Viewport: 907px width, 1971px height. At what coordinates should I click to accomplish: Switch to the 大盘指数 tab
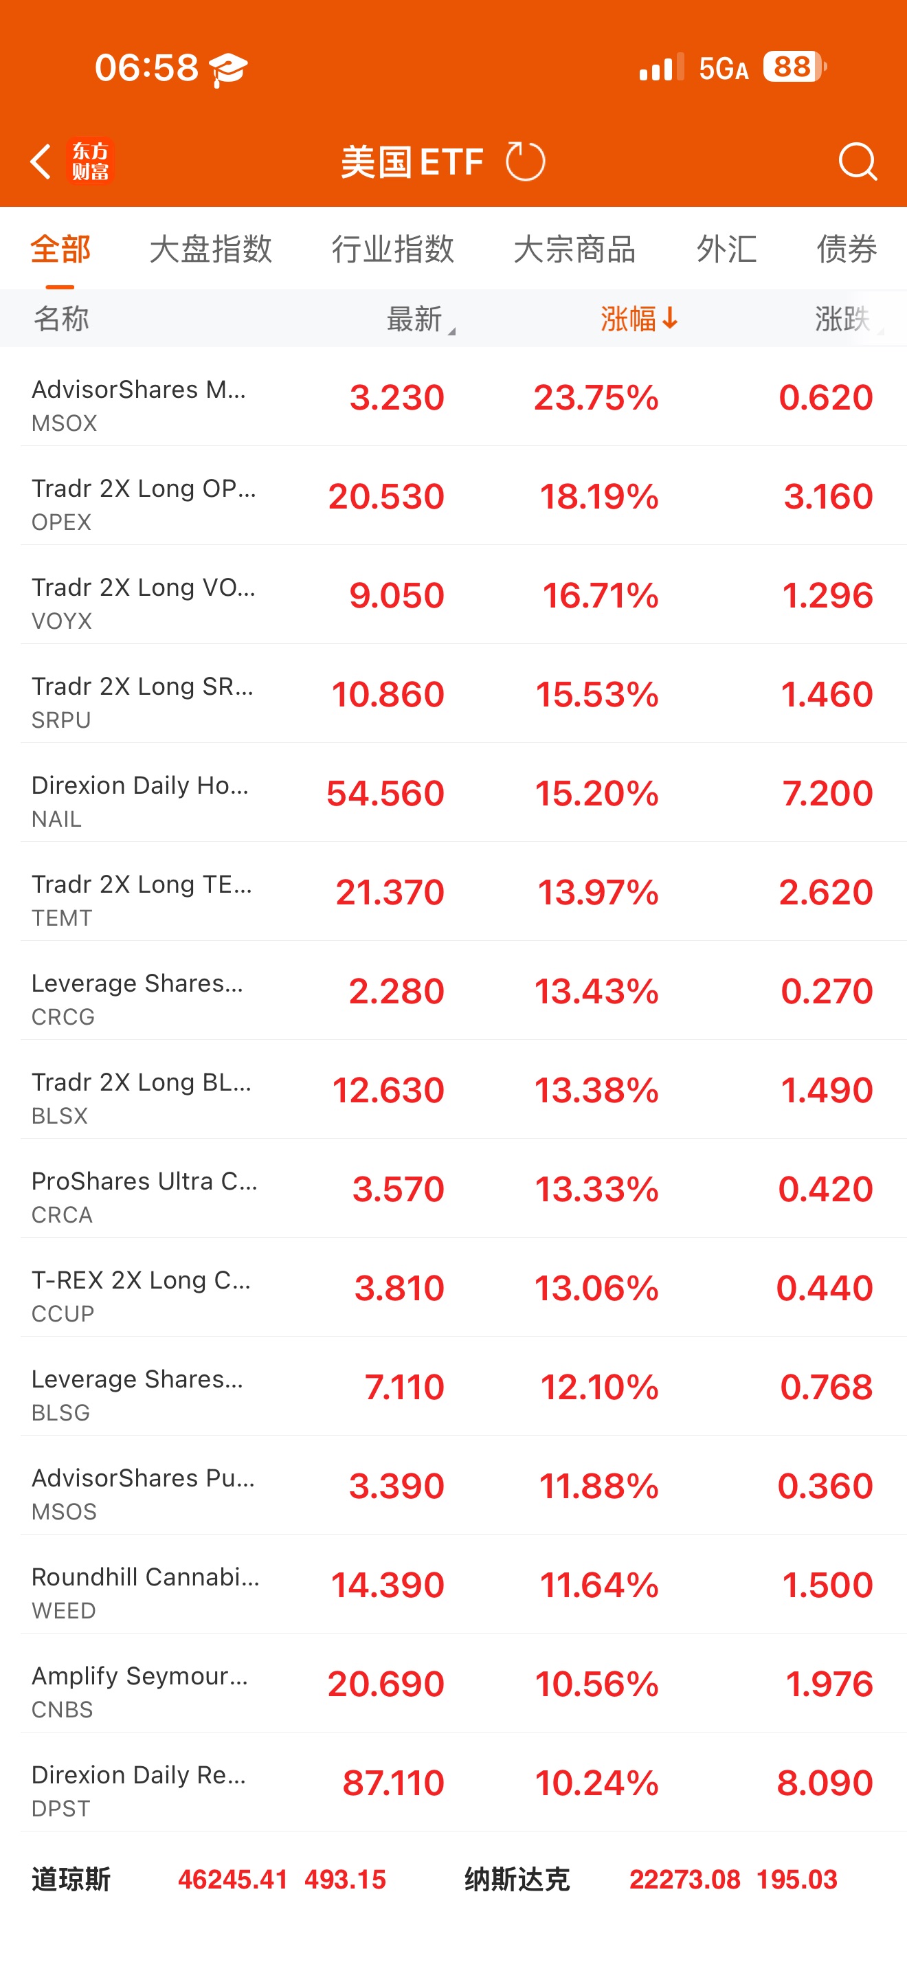pyautogui.click(x=211, y=249)
